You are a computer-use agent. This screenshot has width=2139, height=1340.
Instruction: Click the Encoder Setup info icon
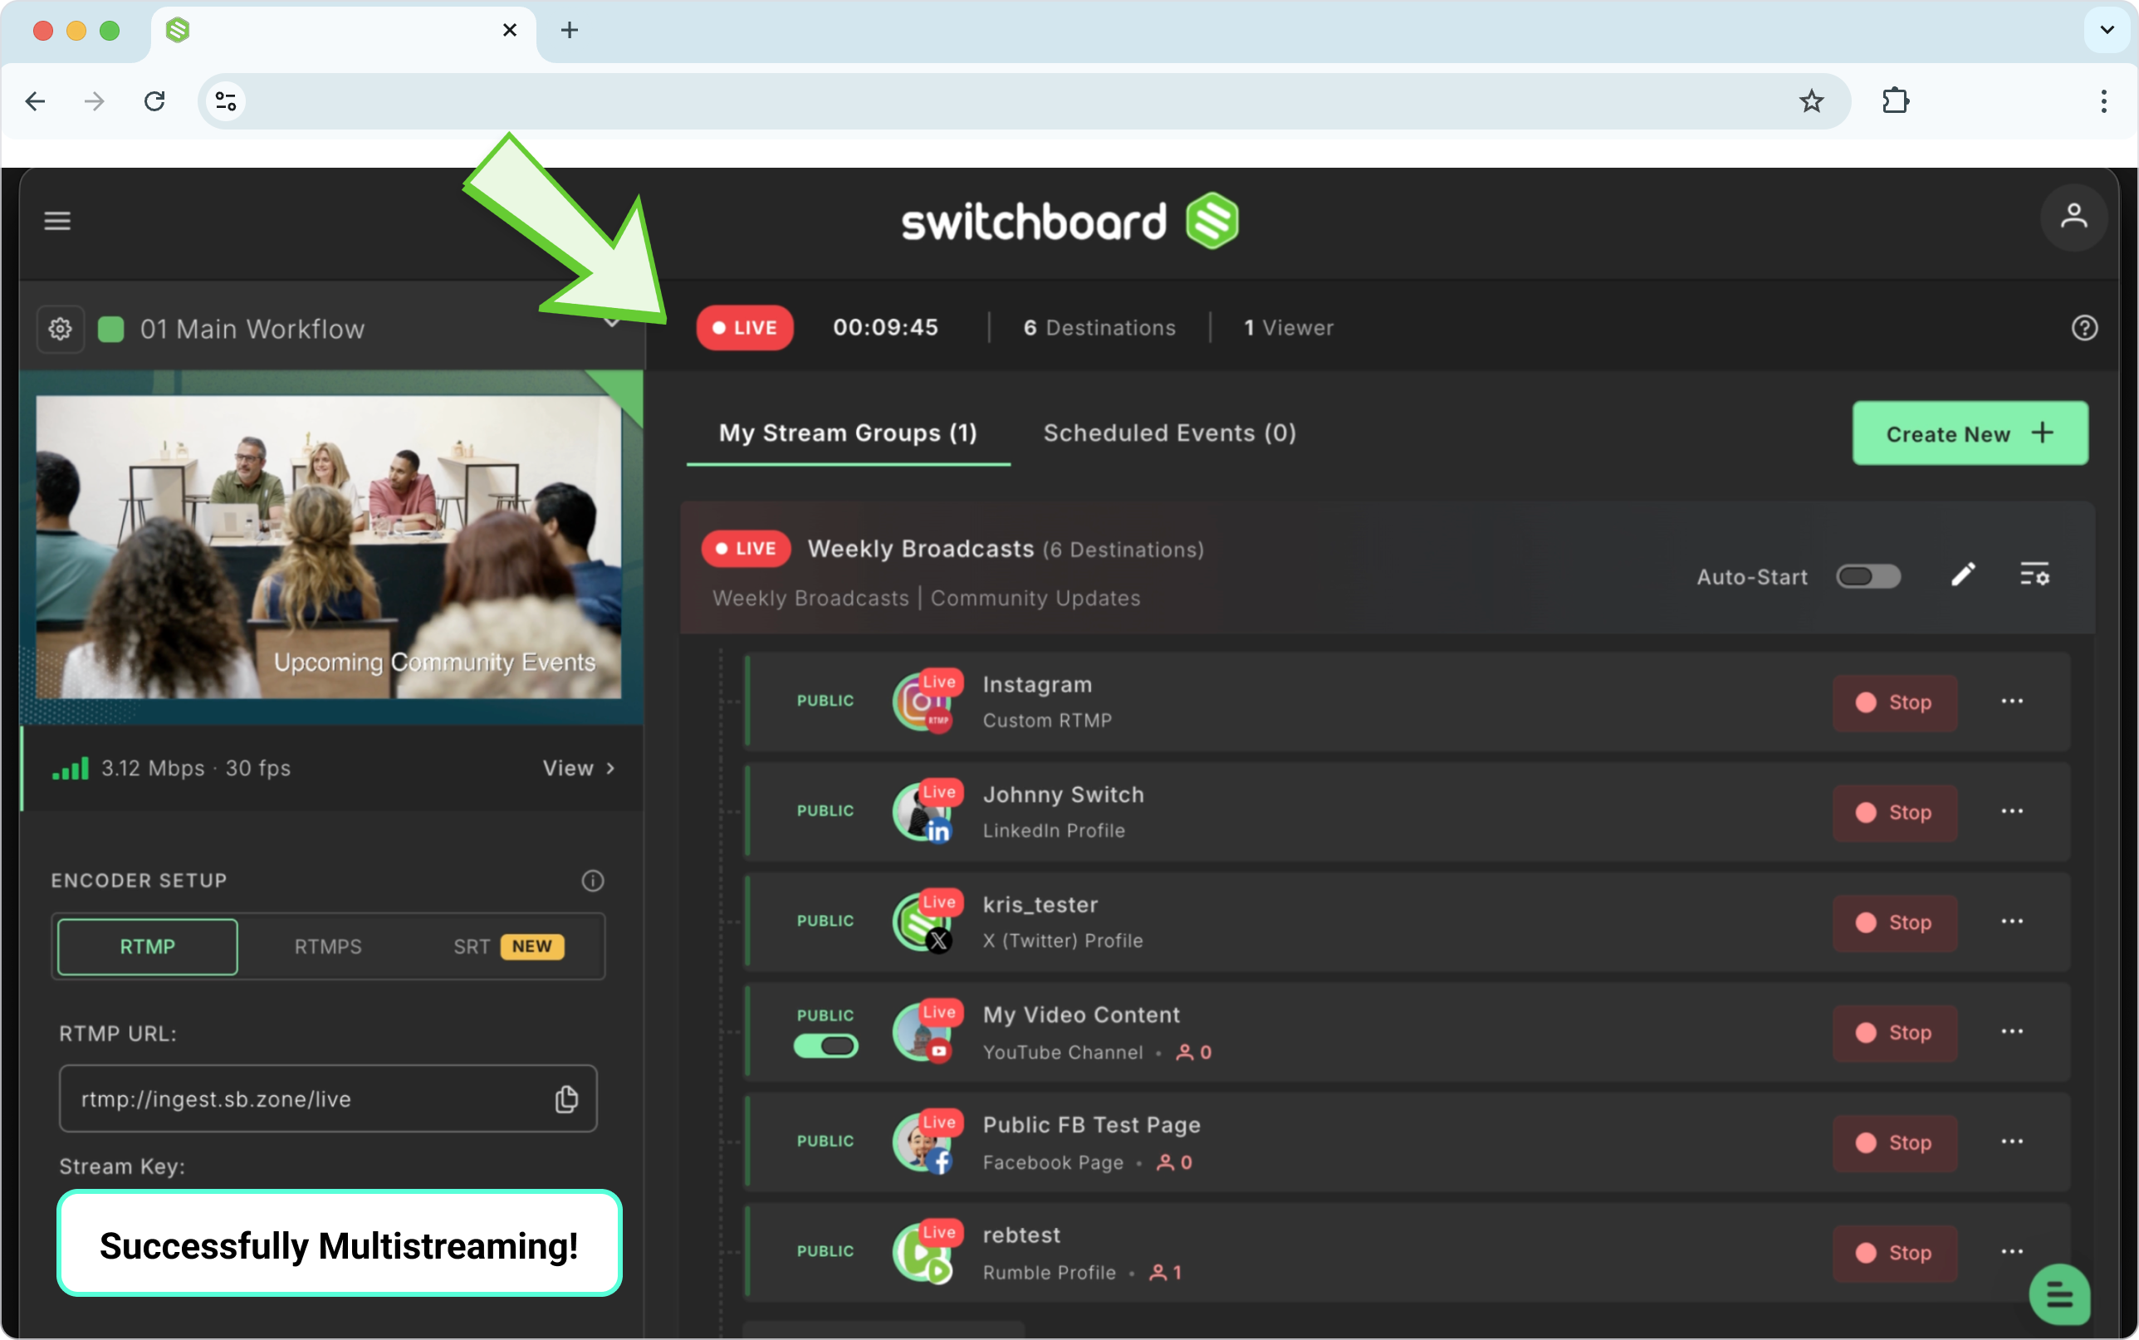coord(593,880)
